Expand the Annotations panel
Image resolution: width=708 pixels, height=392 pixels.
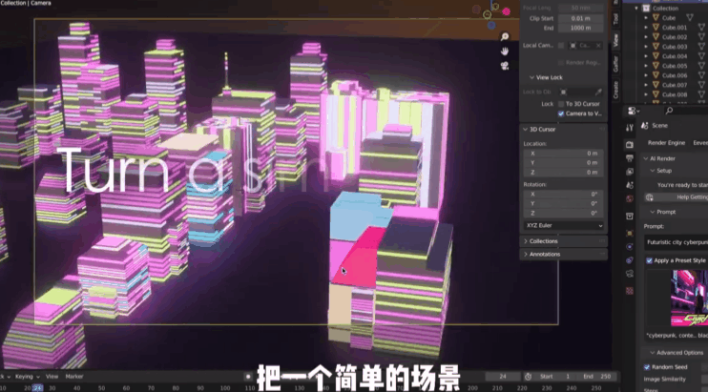(x=526, y=255)
